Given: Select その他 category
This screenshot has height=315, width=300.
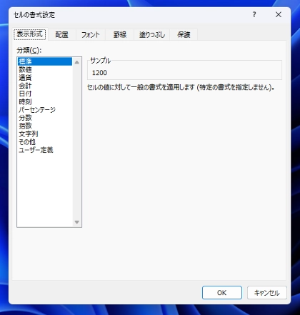Looking at the screenshot, I should coord(45,142).
